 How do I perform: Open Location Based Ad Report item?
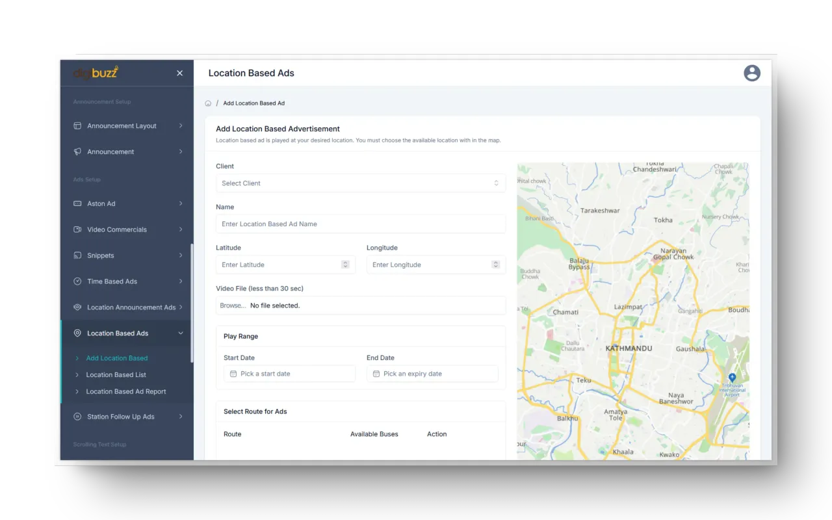coord(126,392)
